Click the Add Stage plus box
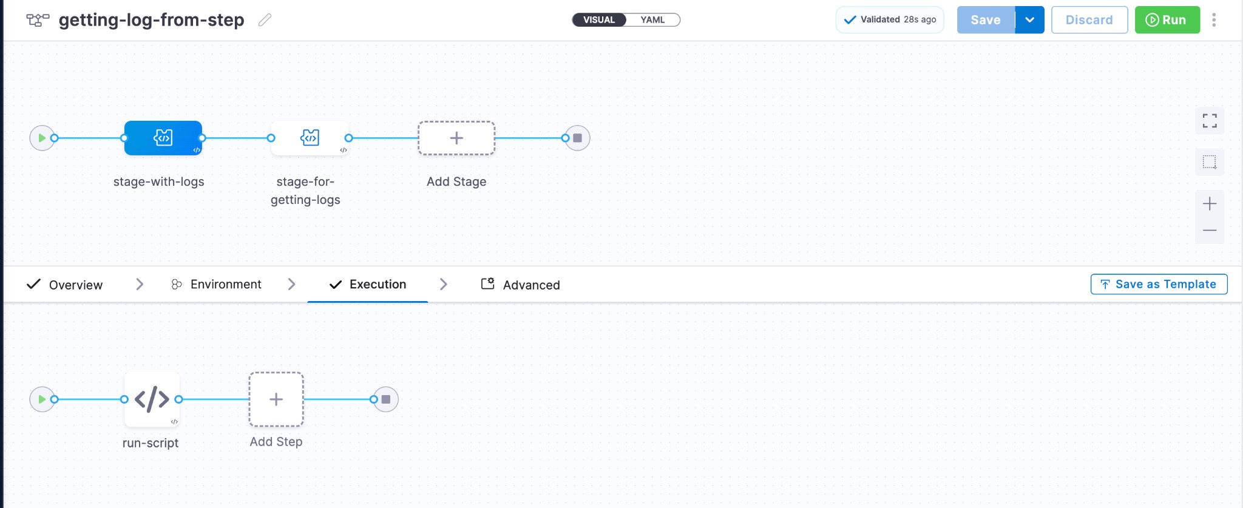The image size is (1243, 508). 456,138
